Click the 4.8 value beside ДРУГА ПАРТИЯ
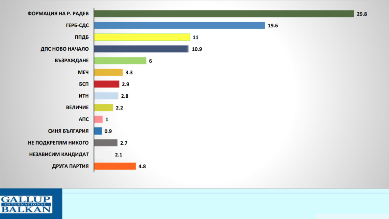 (142, 166)
